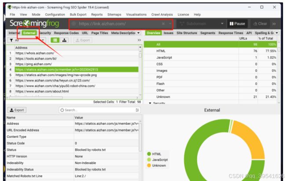The height and width of the screenshot is (181, 286).
Task: Open the Page Titles tab
Action: (99, 33)
